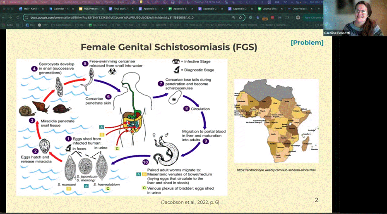
Task: Reload the current page
Action: tap(18, 18)
